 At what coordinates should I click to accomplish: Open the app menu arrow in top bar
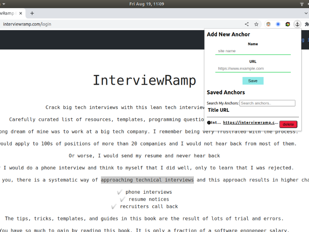coord(3,4)
